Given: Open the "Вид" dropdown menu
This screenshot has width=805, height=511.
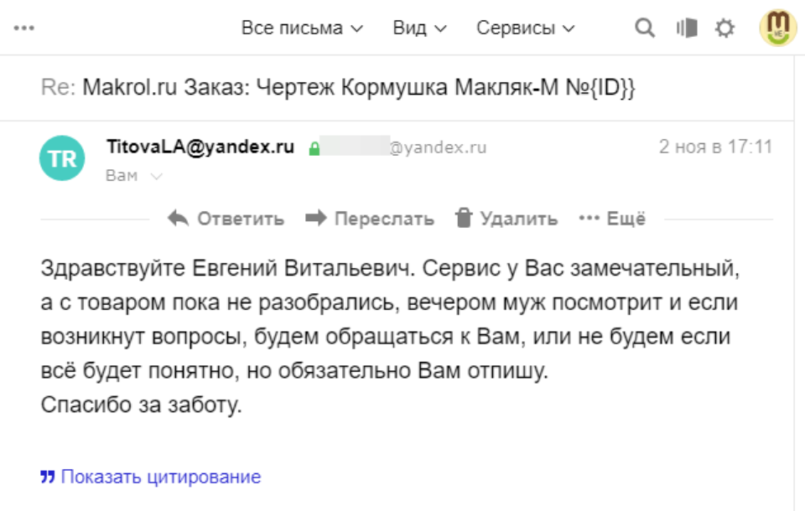Looking at the screenshot, I should 419,28.
